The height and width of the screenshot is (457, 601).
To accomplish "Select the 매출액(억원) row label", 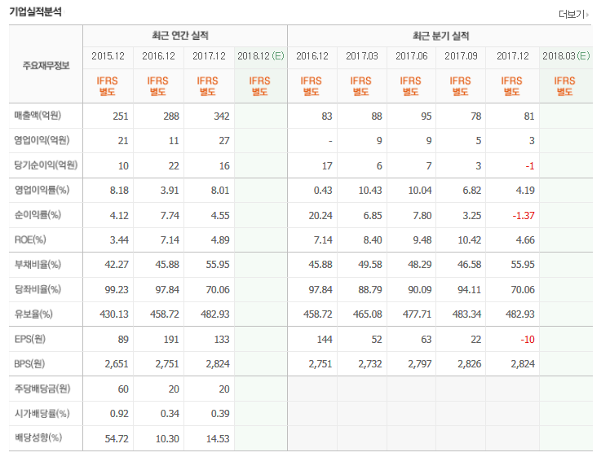I will pyautogui.click(x=38, y=116).
